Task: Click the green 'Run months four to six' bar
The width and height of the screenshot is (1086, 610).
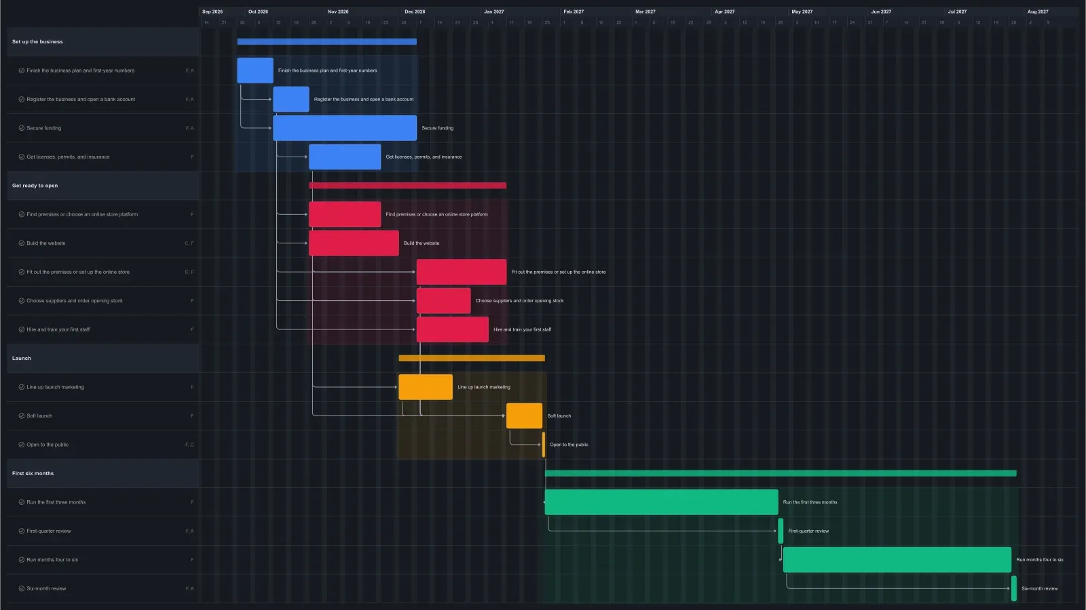Action: [x=897, y=560]
